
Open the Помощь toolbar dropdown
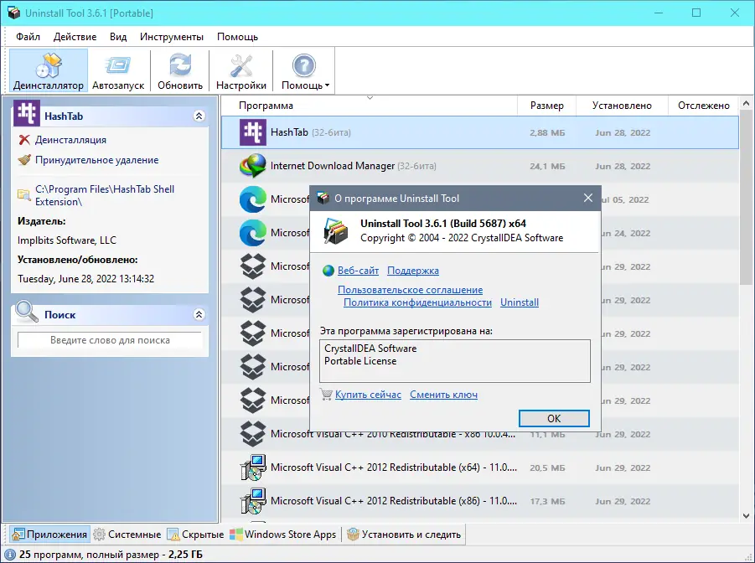305,71
